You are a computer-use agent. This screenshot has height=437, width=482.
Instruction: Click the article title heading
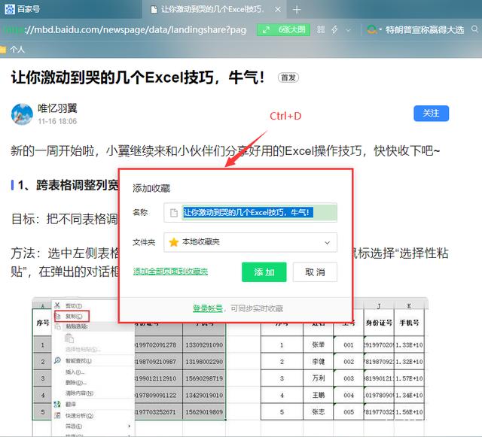click(x=137, y=77)
